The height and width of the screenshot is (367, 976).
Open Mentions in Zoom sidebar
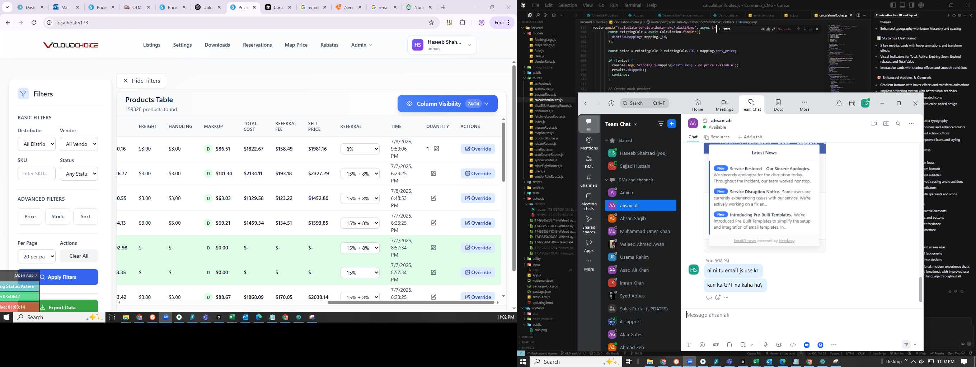coord(589,143)
